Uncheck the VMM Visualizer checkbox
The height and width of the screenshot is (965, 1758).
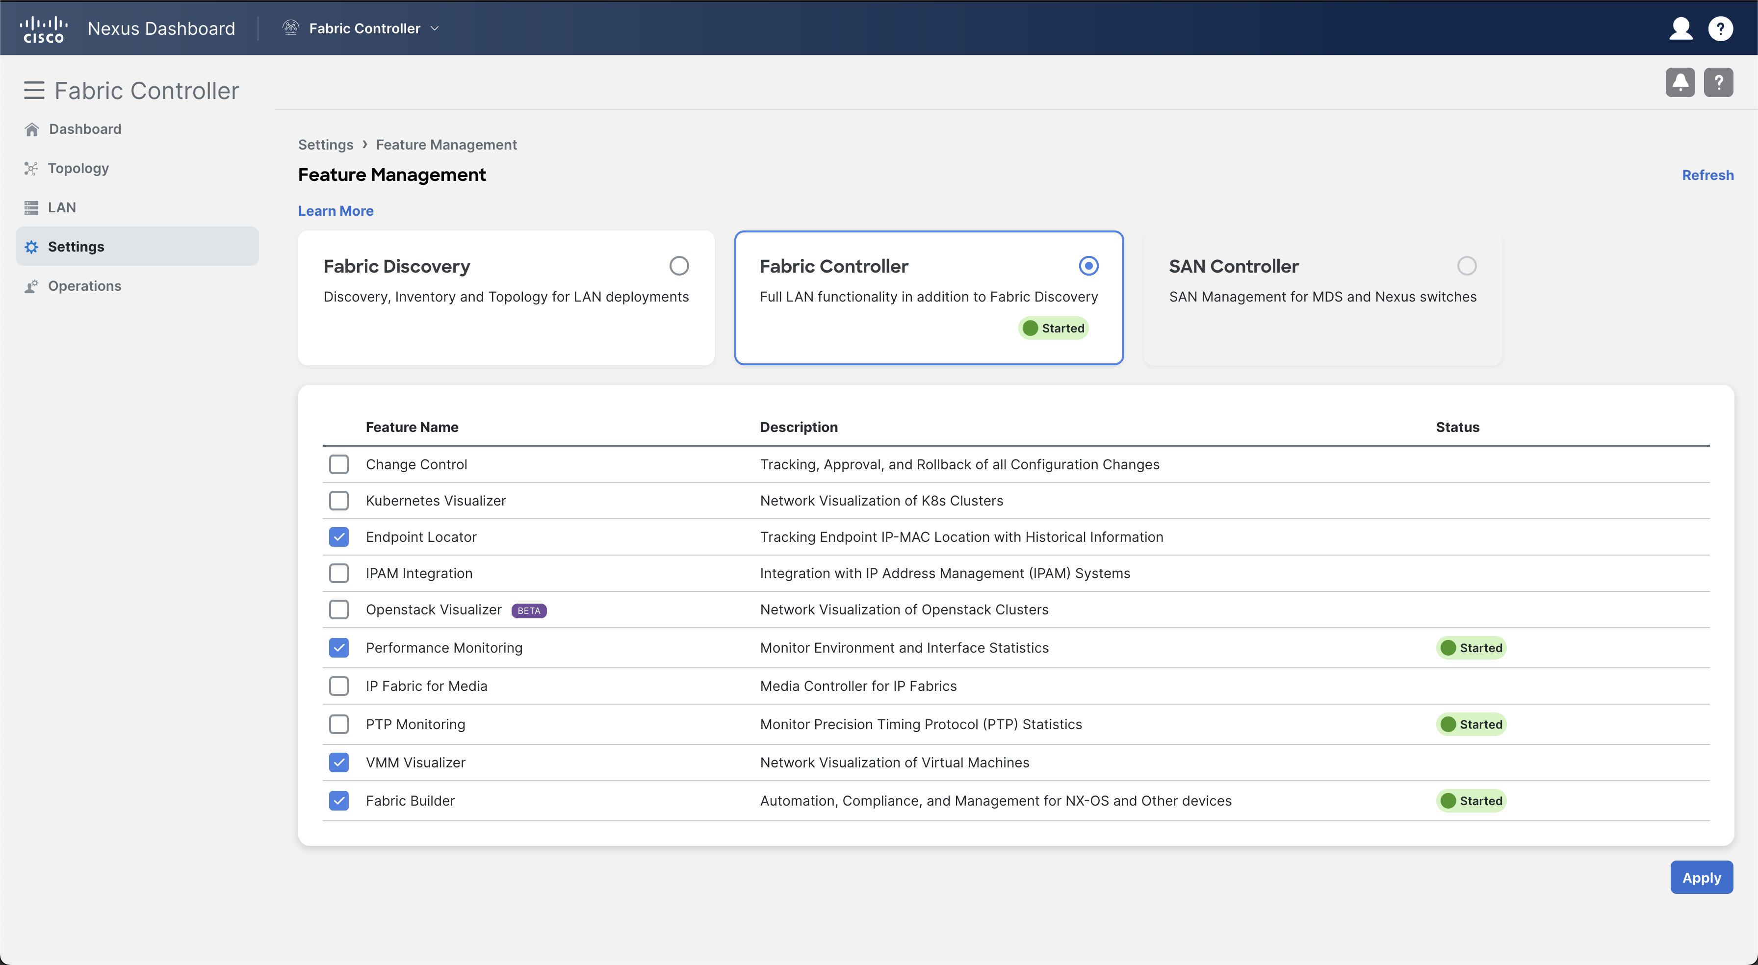pos(338,762)
